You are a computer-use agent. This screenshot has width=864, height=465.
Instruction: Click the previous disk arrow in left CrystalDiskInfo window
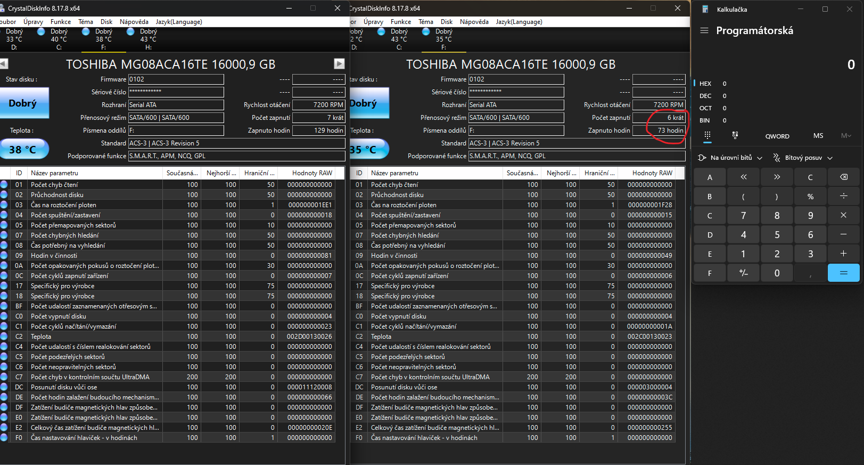click(4, 64)
